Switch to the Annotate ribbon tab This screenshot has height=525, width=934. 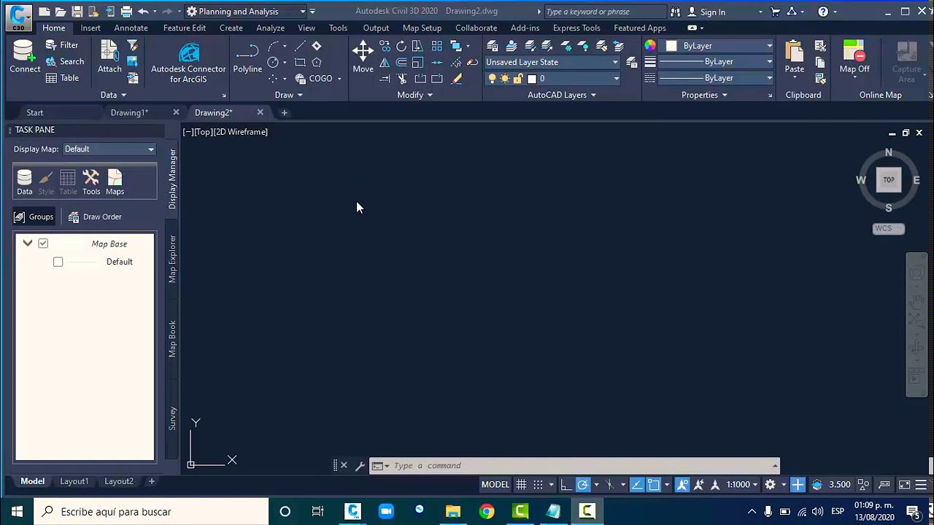(131, 28)
